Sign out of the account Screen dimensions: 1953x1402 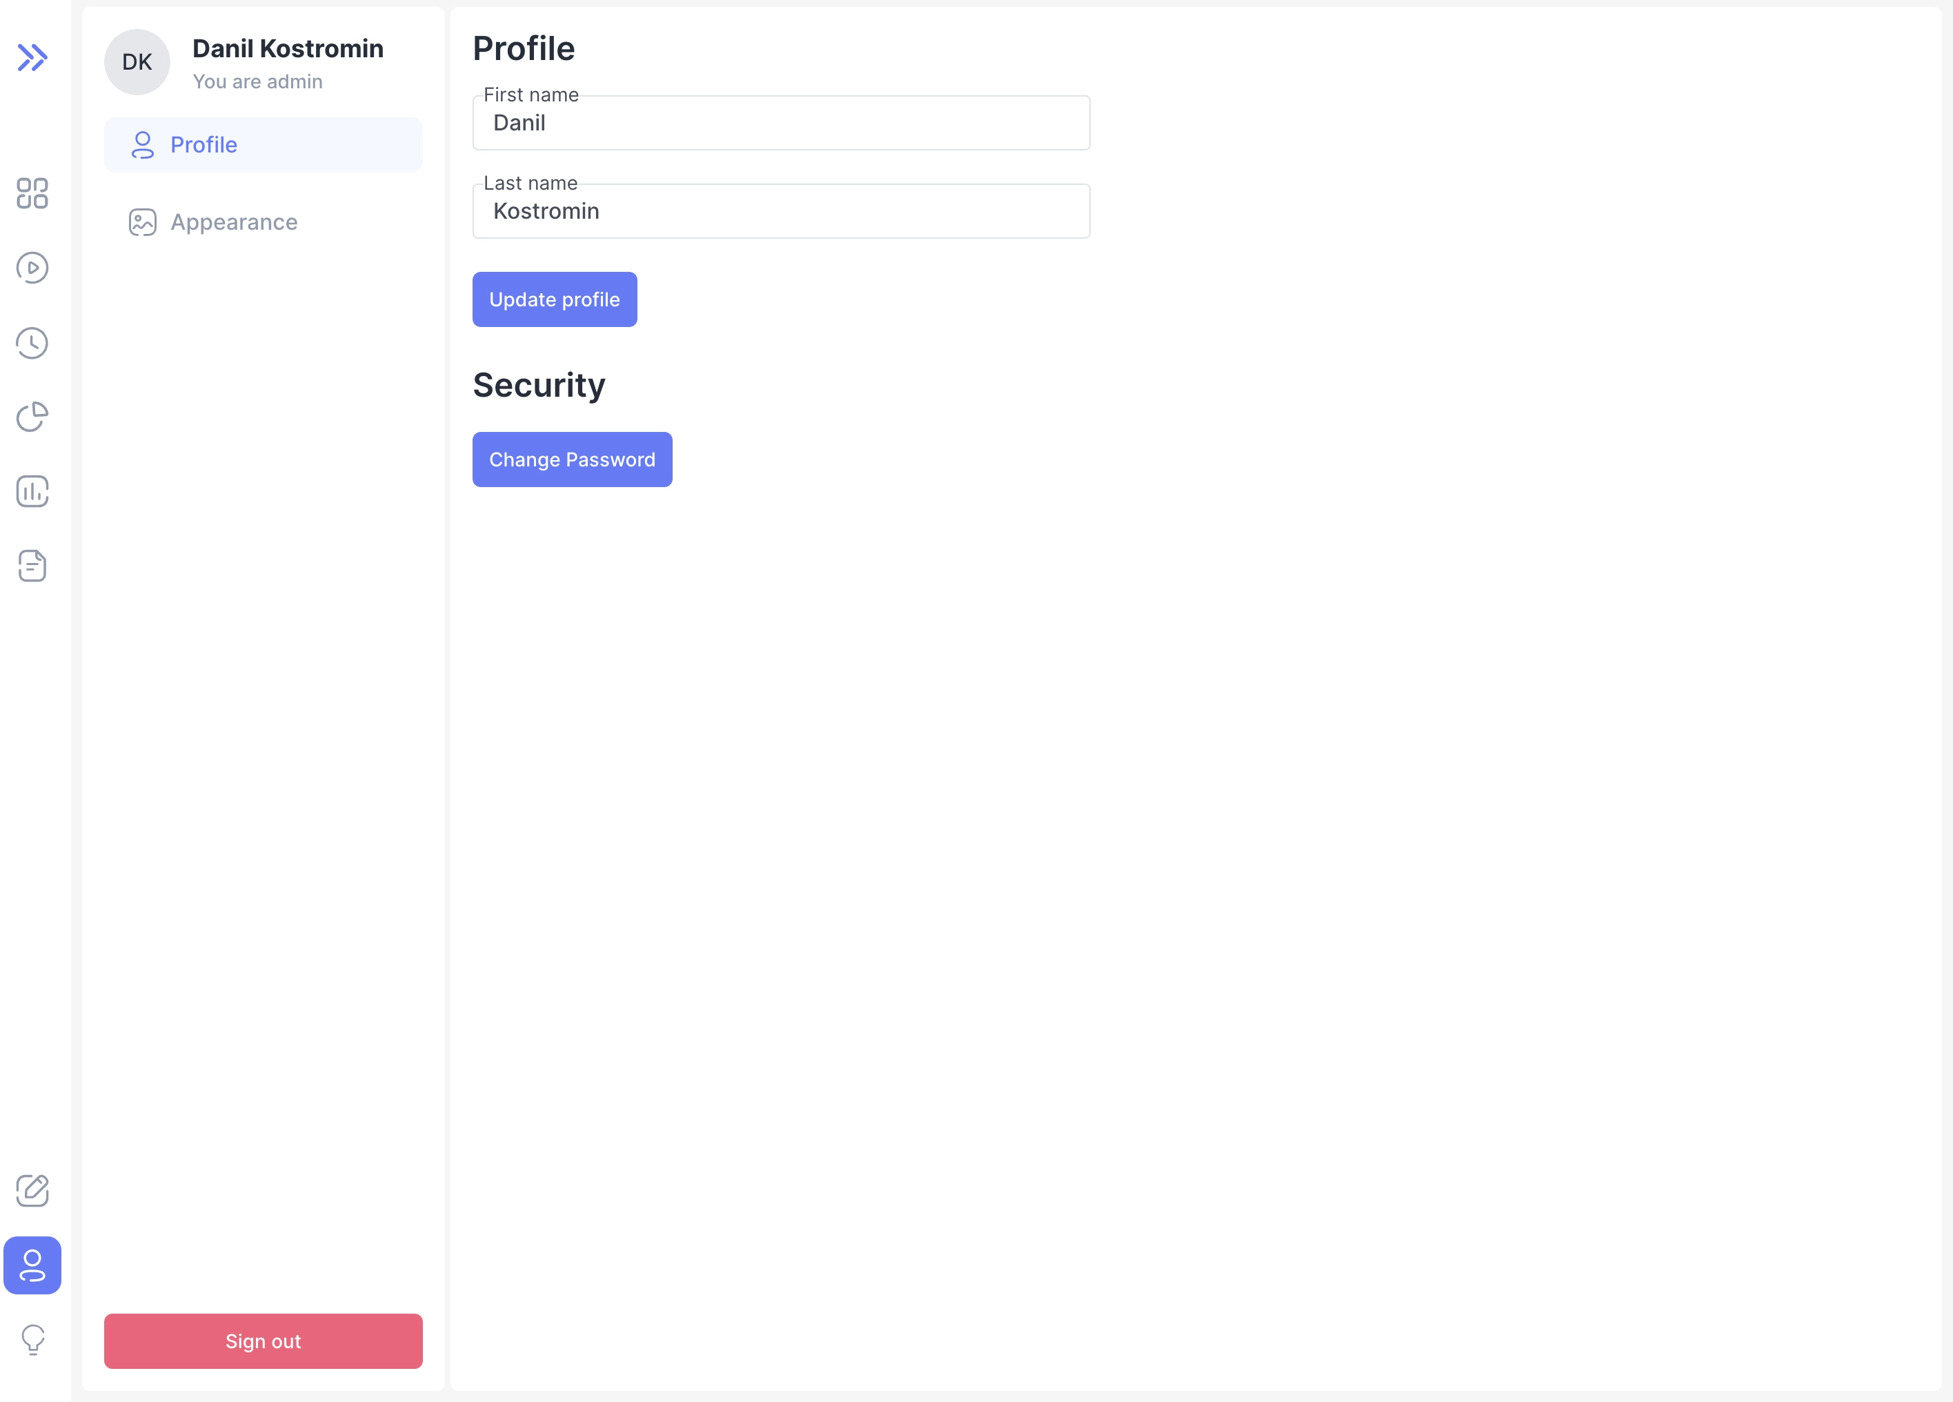pos(263,1341)
